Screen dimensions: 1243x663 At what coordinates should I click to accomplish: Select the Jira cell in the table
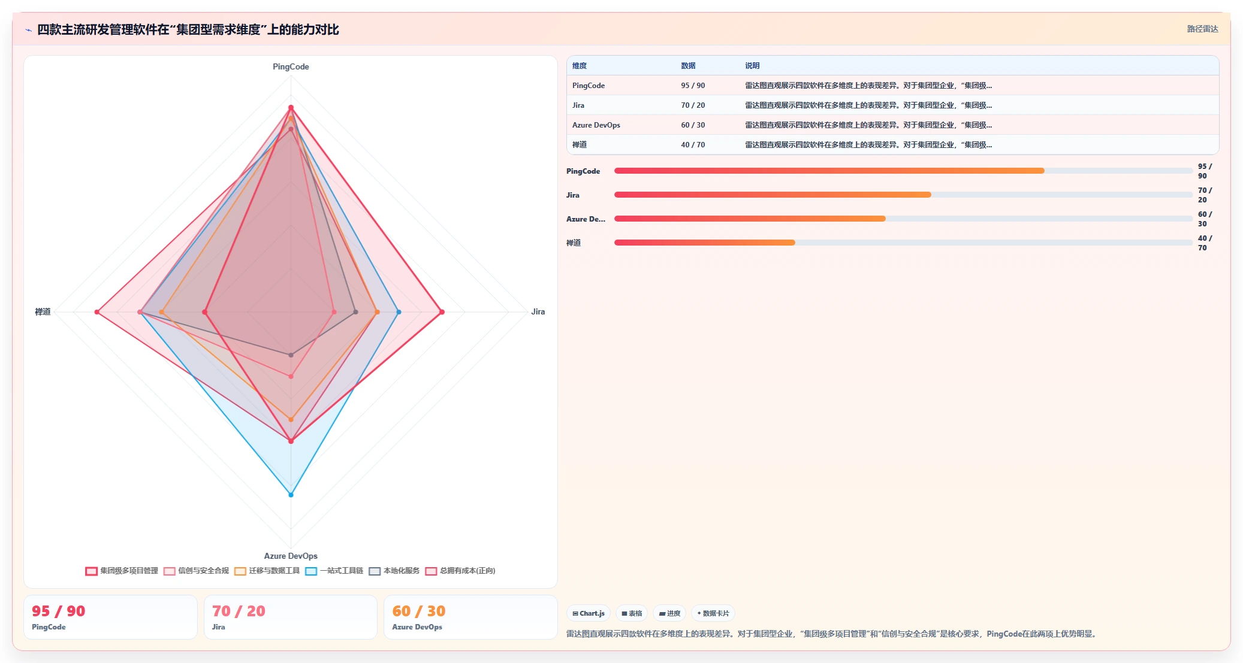578,105
